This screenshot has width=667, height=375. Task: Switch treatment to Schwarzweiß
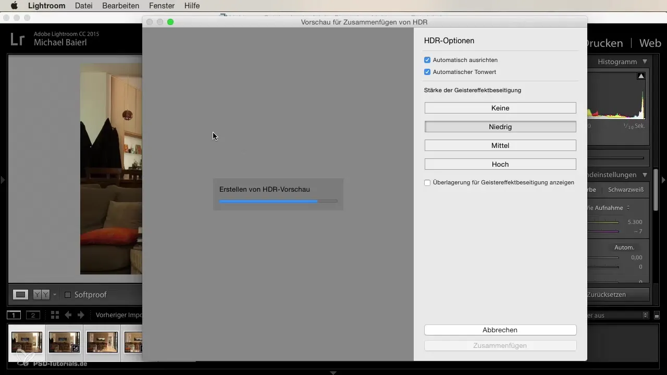click(x=626, y=190)
